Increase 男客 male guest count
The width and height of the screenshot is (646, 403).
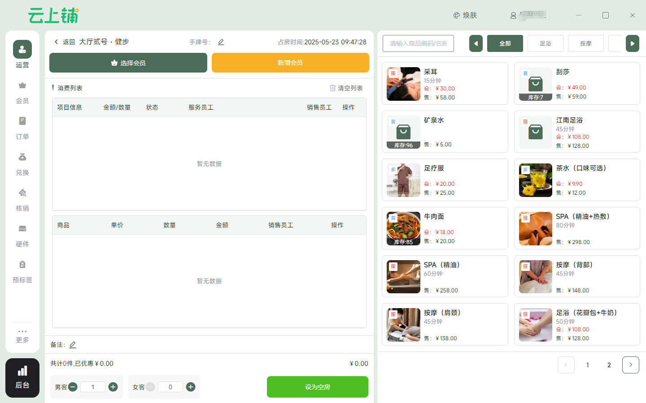click(x=113, y=387)
